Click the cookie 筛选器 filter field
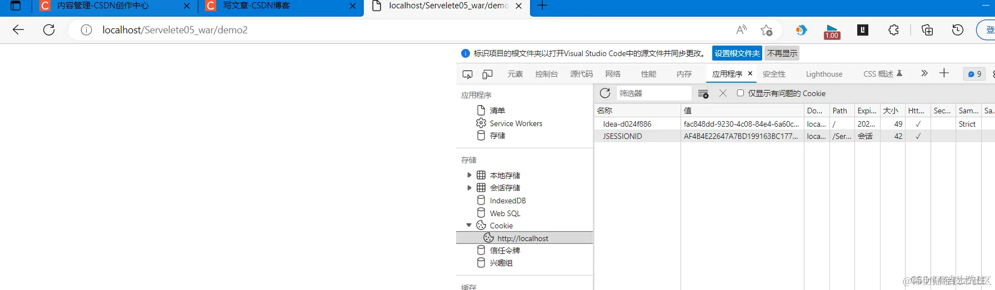This screenshot has width=995, height=290. pos(654,93)
